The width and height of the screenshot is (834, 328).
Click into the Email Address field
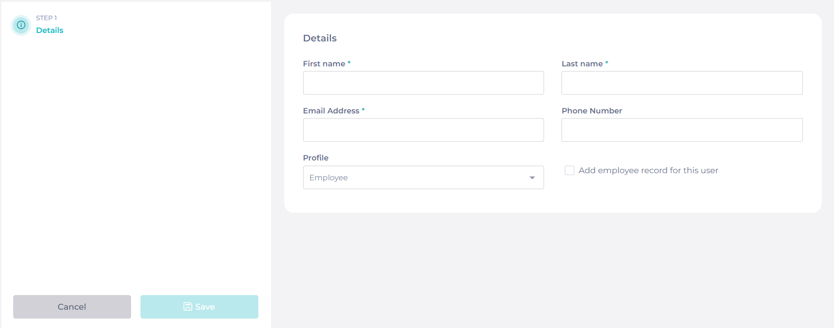pyautogui.click(x=423, y=130)
